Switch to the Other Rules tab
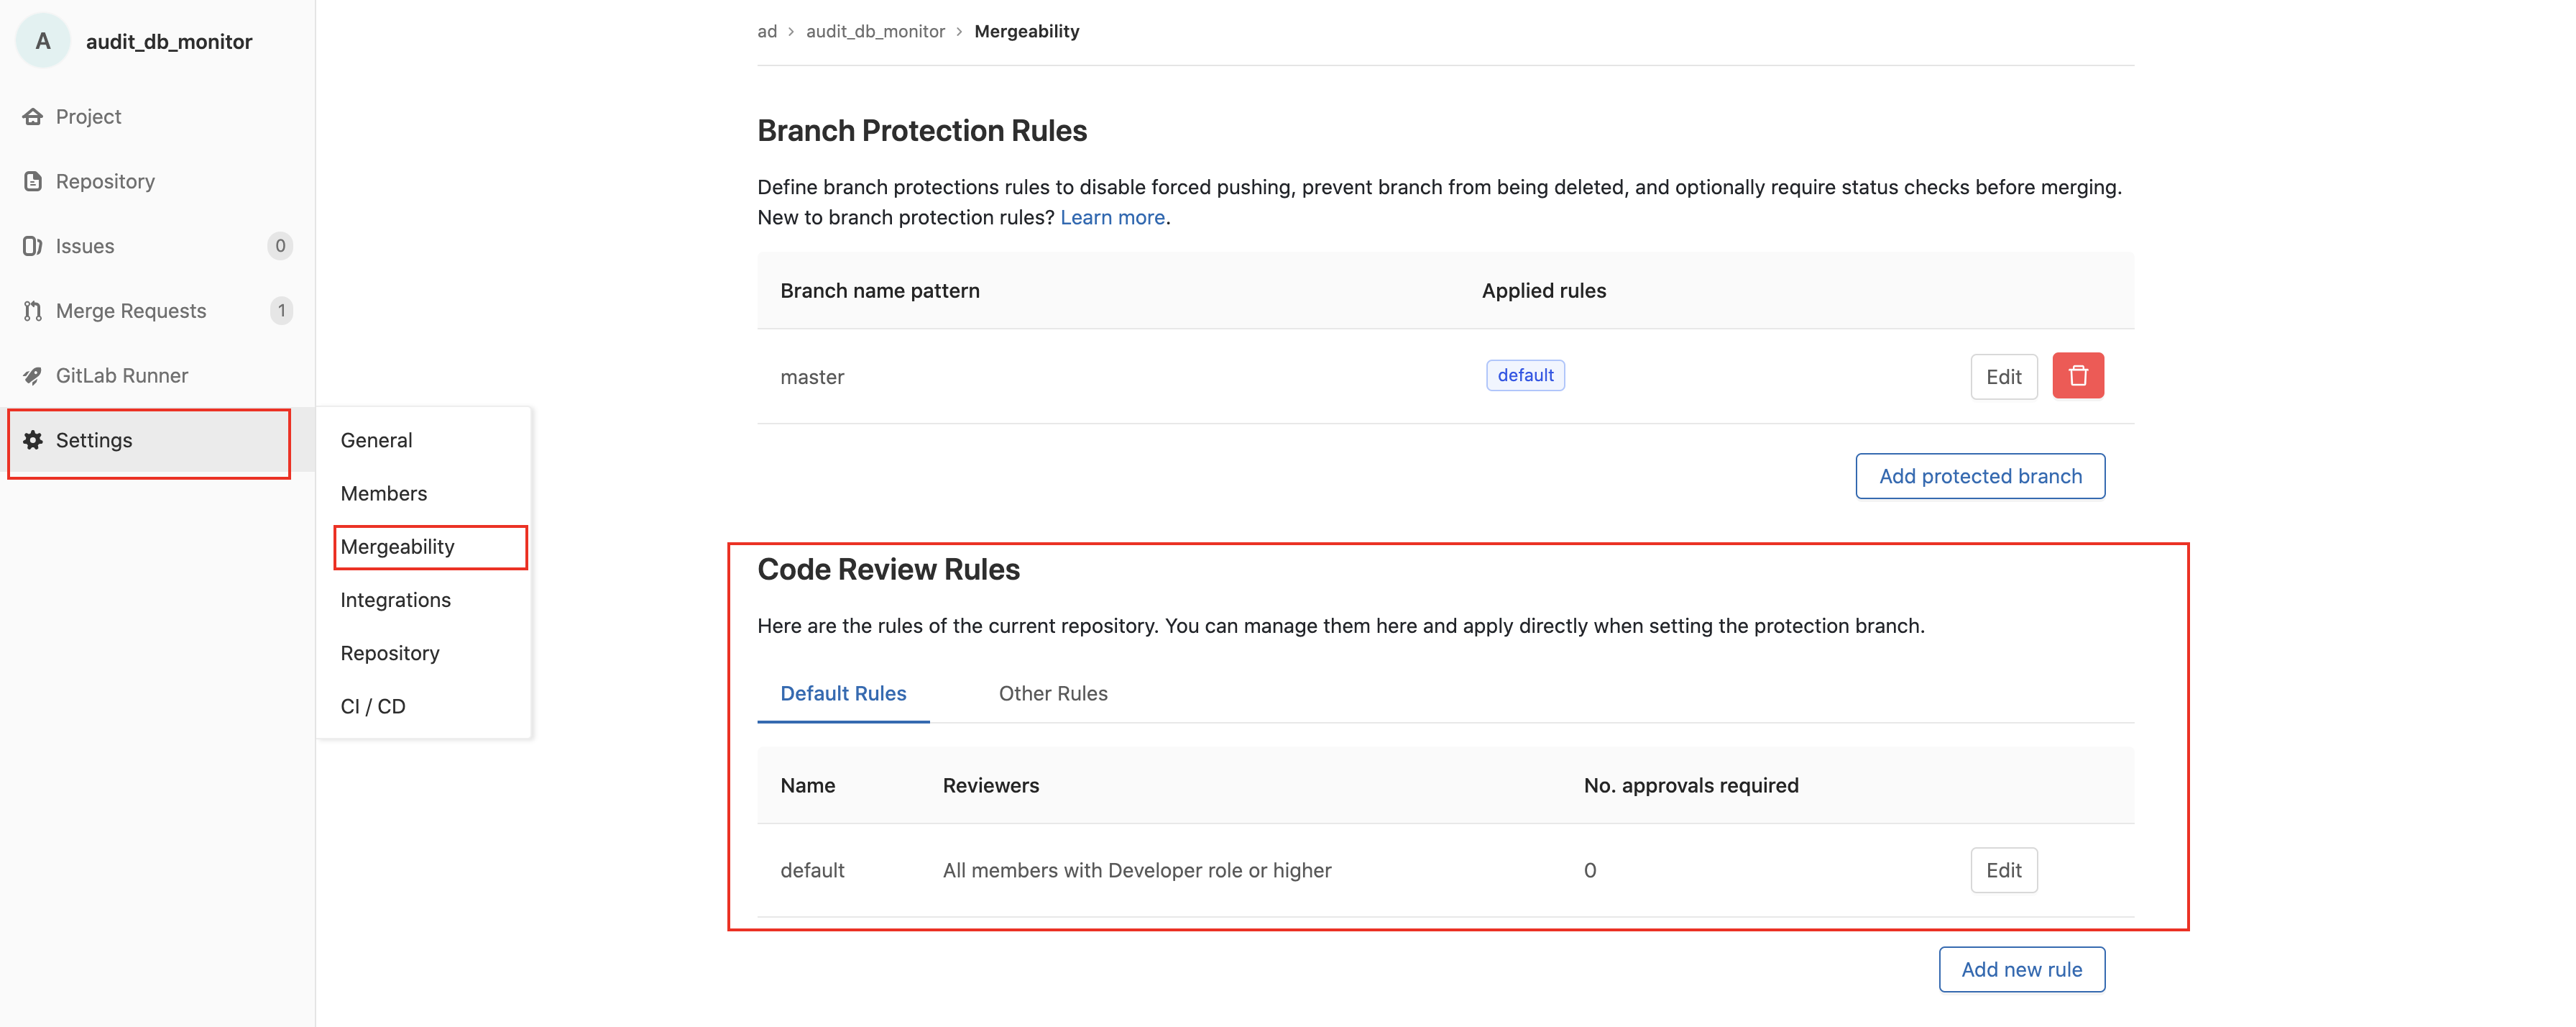 (1052, 693)
